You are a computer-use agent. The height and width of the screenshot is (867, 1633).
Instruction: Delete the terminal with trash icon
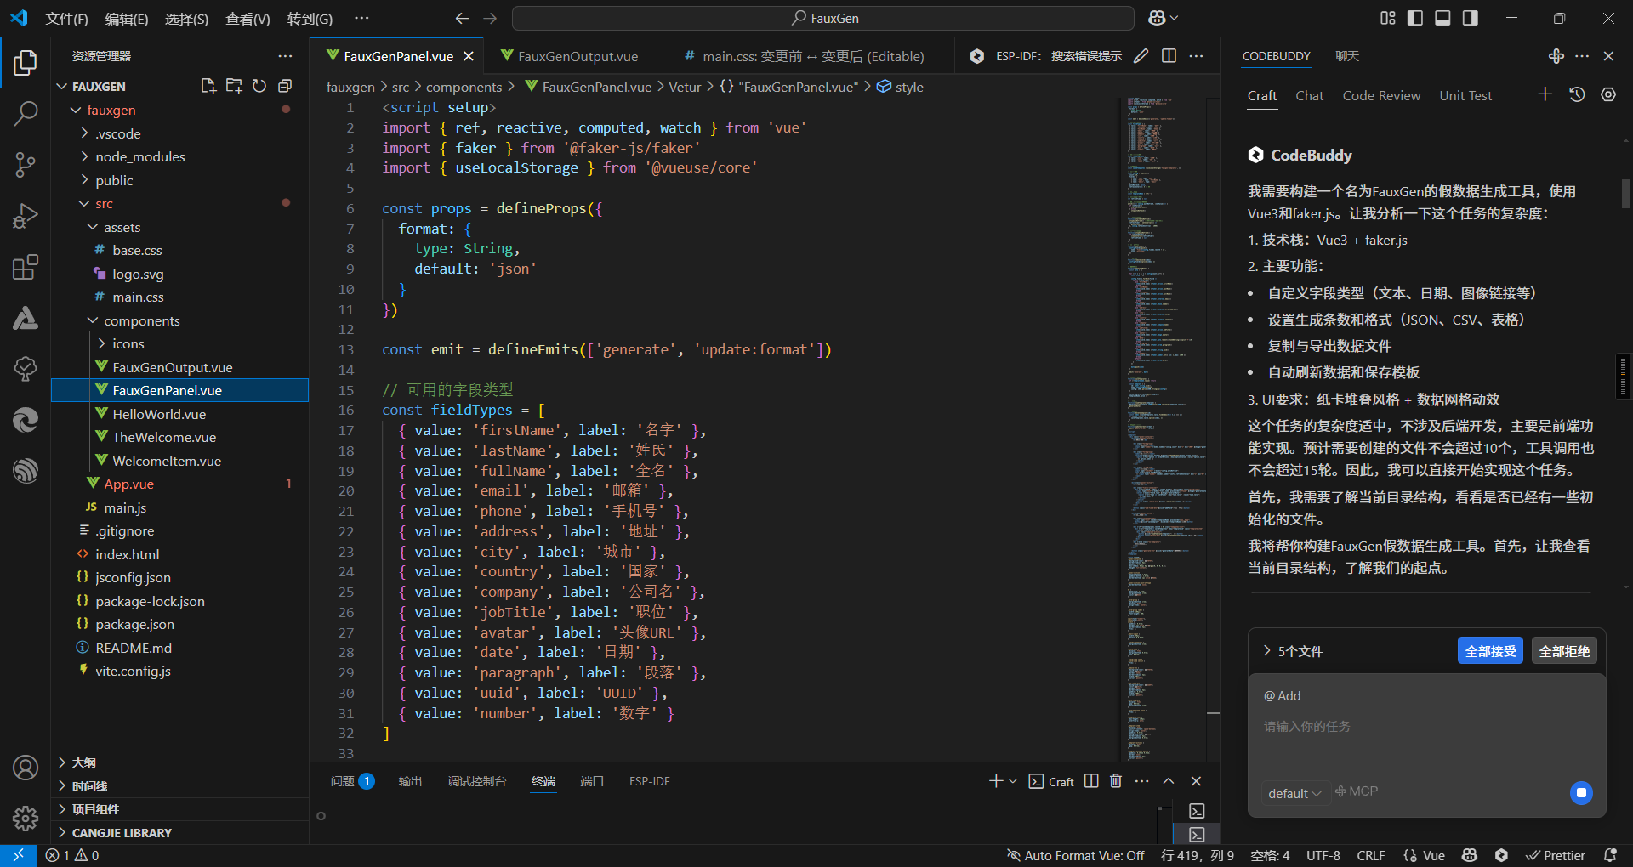1116,781
